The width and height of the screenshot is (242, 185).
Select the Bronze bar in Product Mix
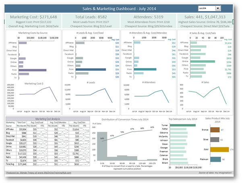tap(215, 130)
